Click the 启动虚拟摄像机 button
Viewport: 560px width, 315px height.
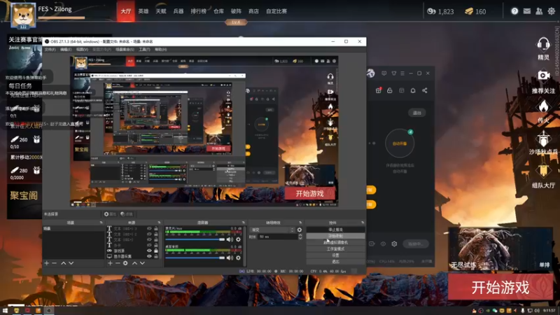click(x=335, y=242)
